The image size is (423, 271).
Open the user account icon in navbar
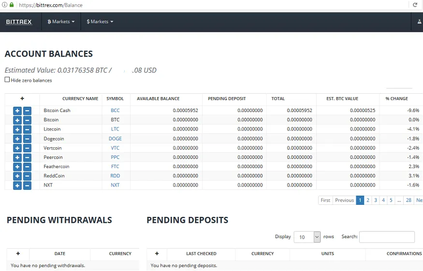pyautogui.click(x=420, y=22)
